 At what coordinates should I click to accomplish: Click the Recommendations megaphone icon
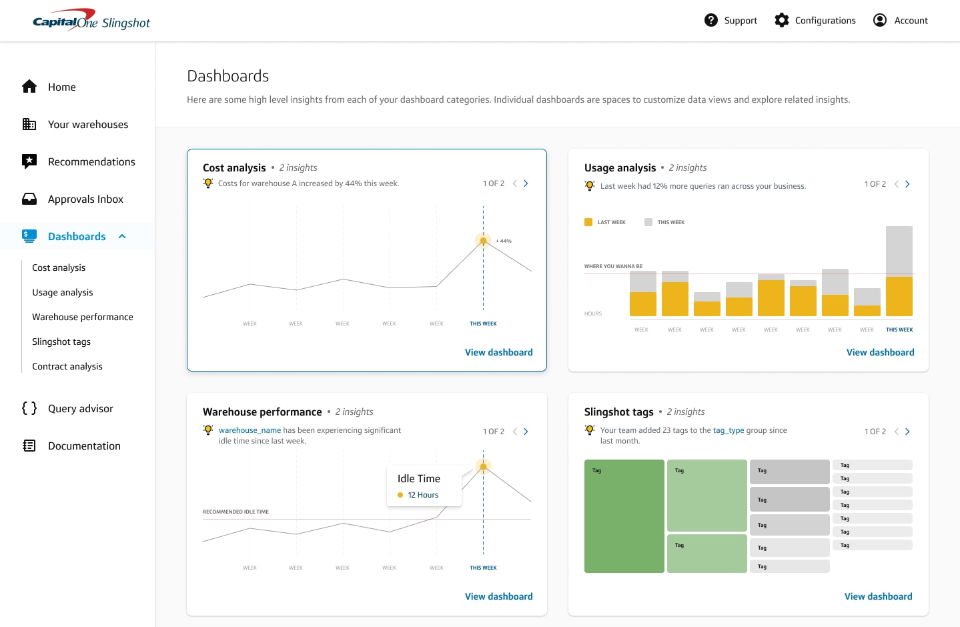(x=29, y=161)
